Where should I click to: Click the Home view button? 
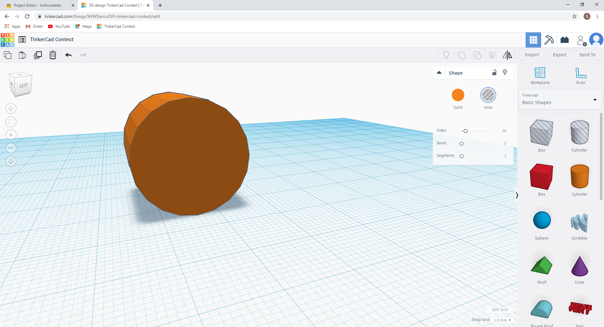[11, 108]
